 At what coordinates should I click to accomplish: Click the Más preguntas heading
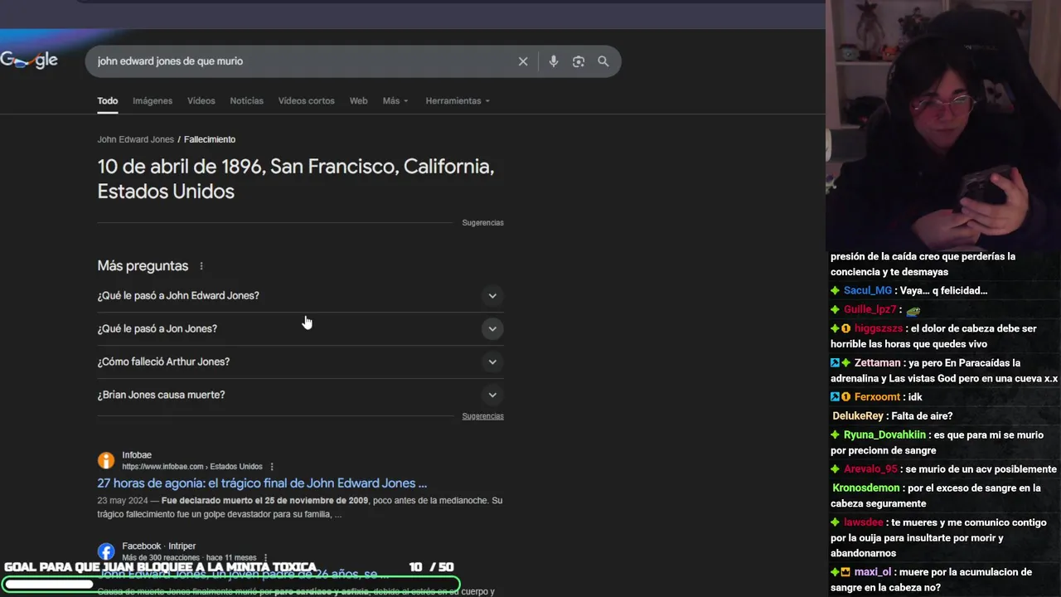143,266
